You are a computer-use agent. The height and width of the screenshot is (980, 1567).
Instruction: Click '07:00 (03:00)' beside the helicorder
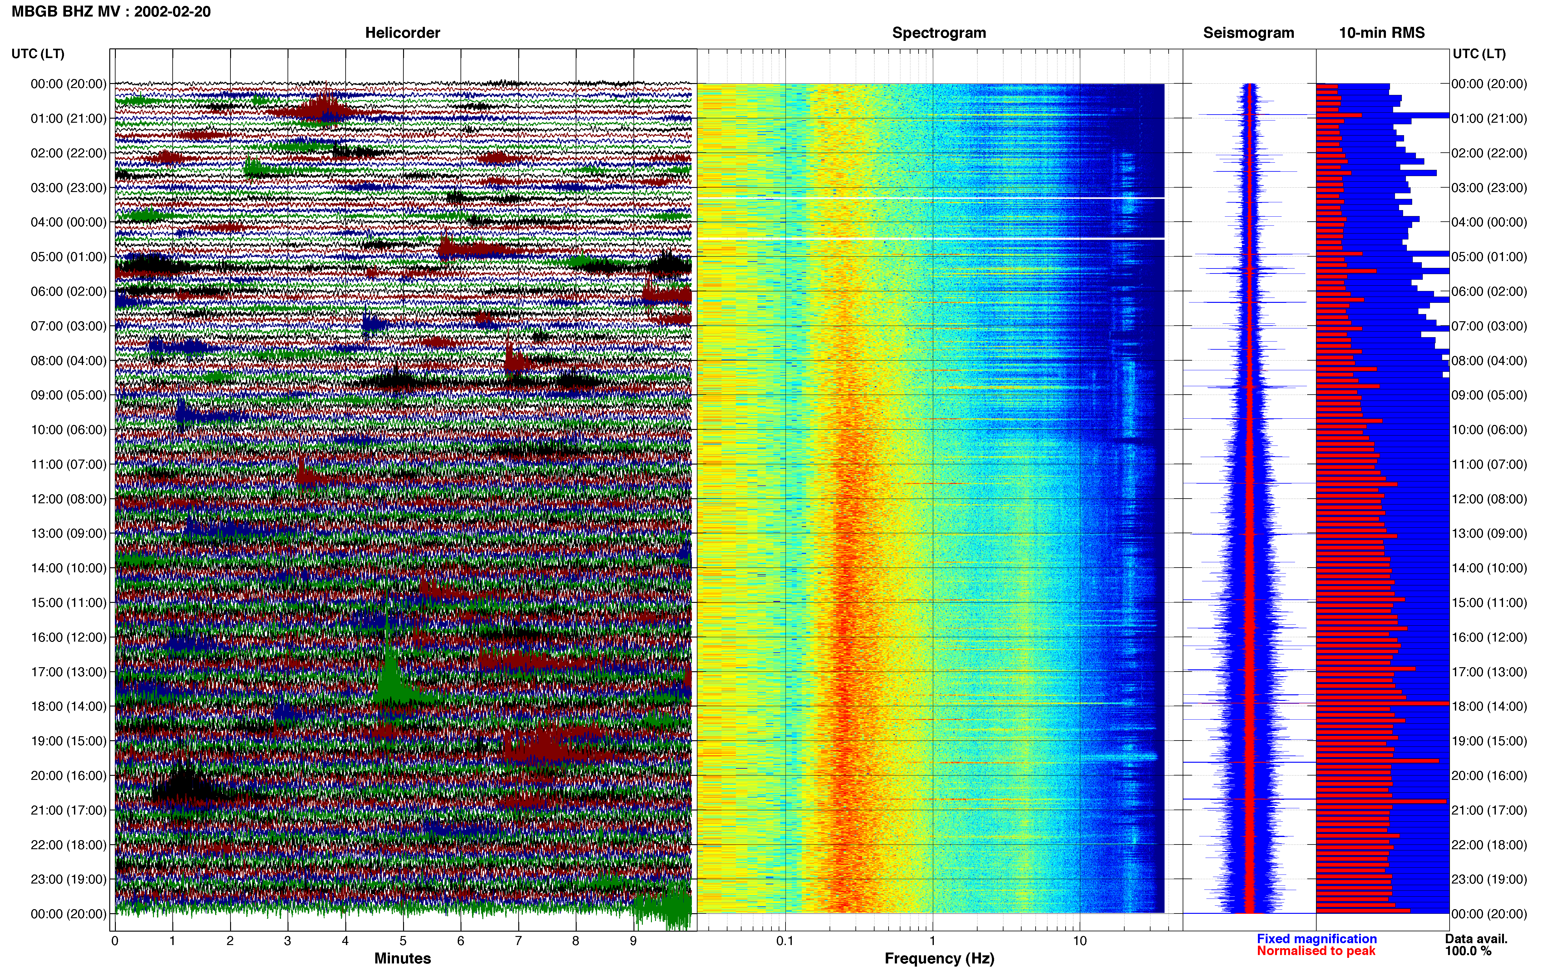[69, 326]
